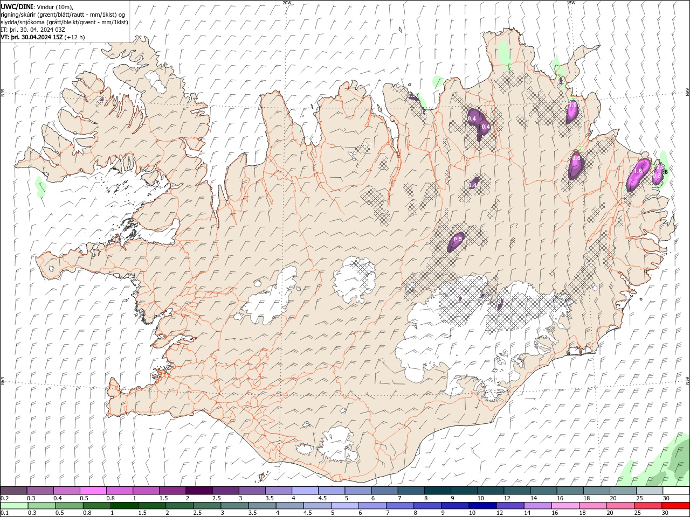
Task: Select the red 30 mm swatch in bottom legend
Action: click(x=677, y=506)
